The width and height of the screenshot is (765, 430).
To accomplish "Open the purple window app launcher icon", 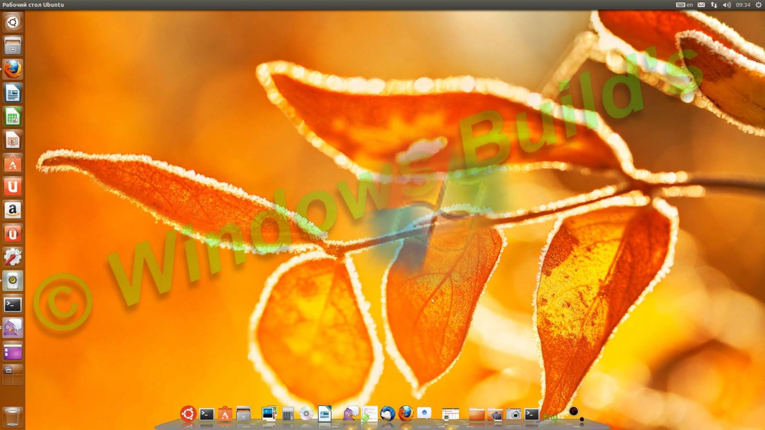I will (12, 352).
